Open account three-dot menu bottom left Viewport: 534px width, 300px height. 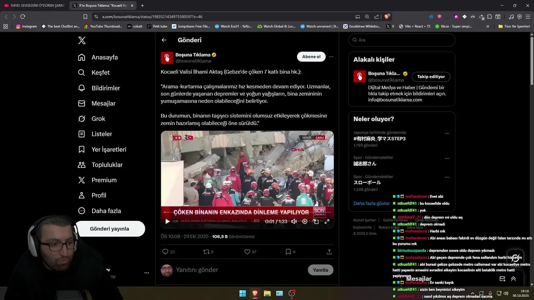point(146,273)
